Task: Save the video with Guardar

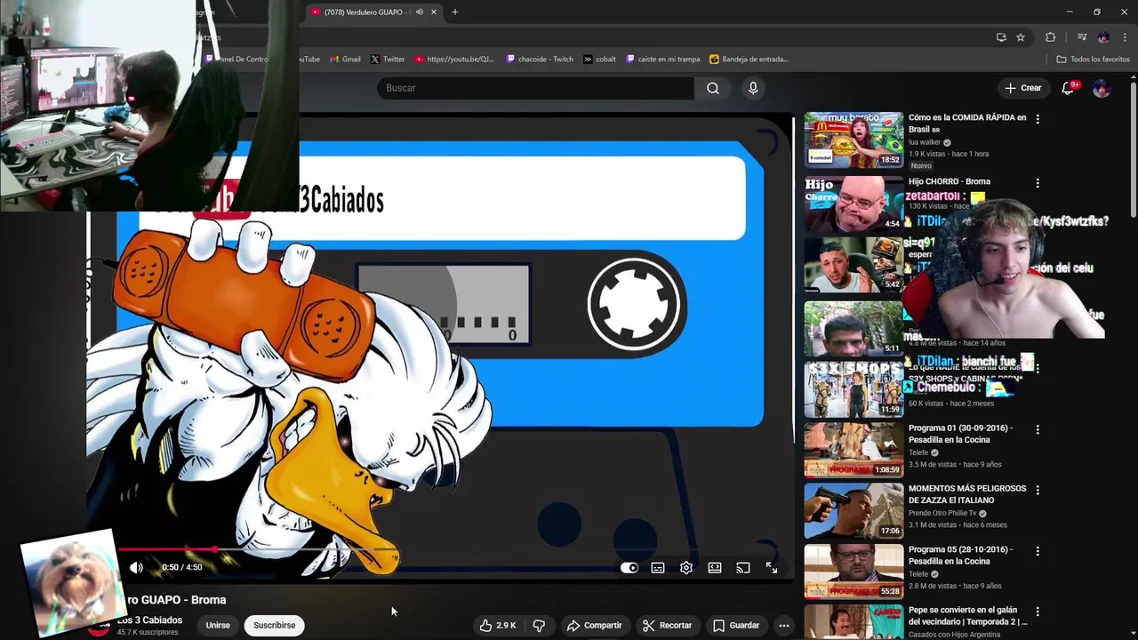Action: click(736, 626)
